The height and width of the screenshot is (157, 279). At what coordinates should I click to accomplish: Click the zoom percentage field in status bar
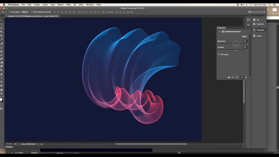tap(9, 144)
